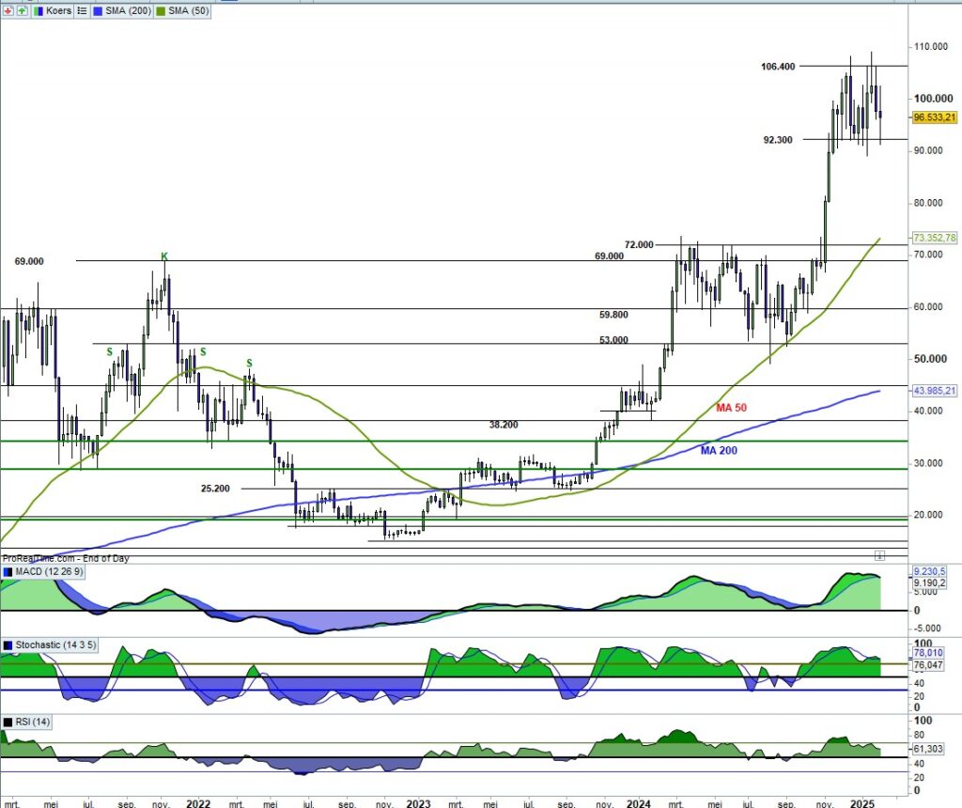Open the list icon next to Koers
962x808 pixels.
(x=82, y=10)
